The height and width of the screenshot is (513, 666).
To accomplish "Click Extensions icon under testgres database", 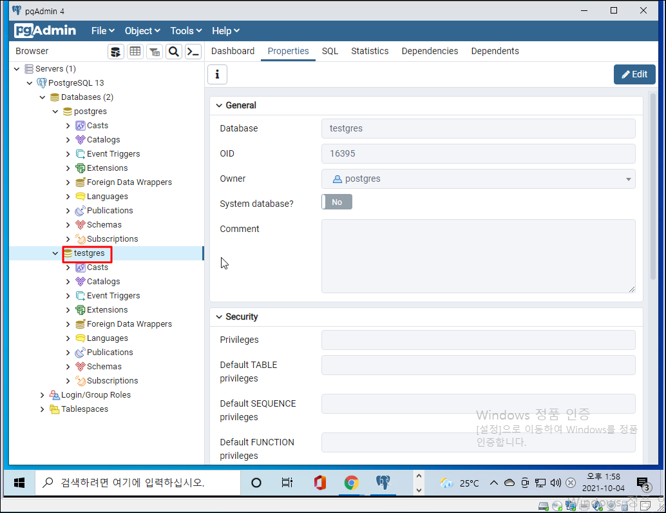I will click(81, 310).
